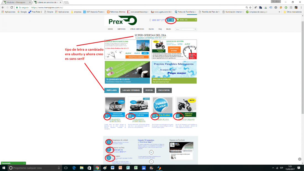
Task: Open File Explorer from the taskbar
Action: point(82,168)
